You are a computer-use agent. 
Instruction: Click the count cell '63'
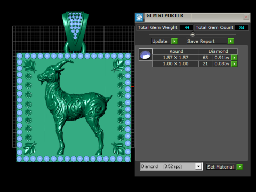click(x=205, y=58)
